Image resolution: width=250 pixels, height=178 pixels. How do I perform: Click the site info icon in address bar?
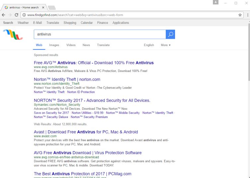[24, 15]
